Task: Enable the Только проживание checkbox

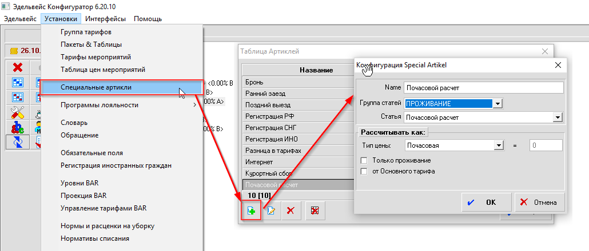Action: click(364, 160)
